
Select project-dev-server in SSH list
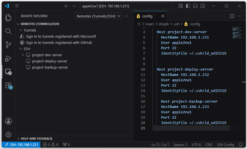[x=47, y=55]
